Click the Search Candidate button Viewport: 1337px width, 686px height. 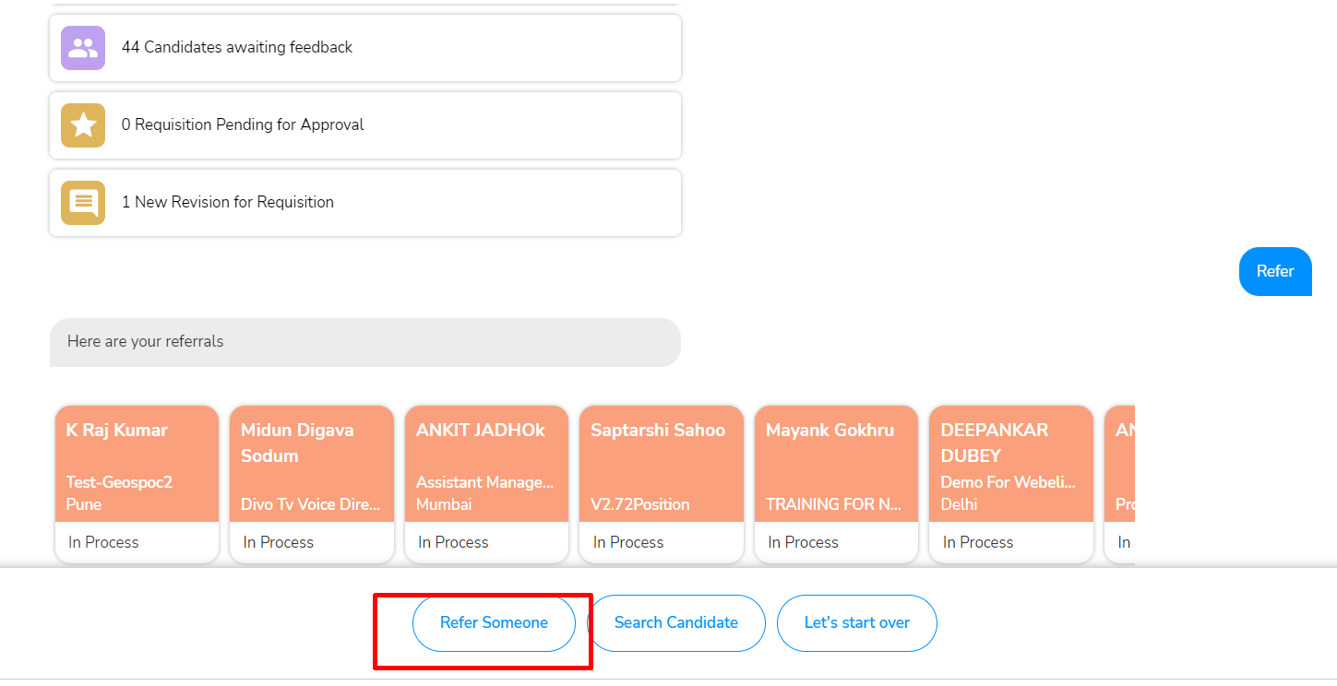[x=676, y=623]
